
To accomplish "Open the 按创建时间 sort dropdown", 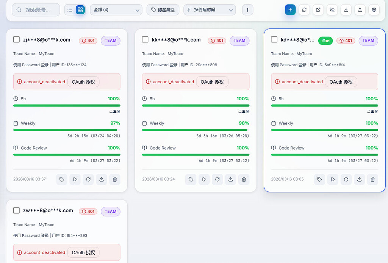I will (210, 10).
